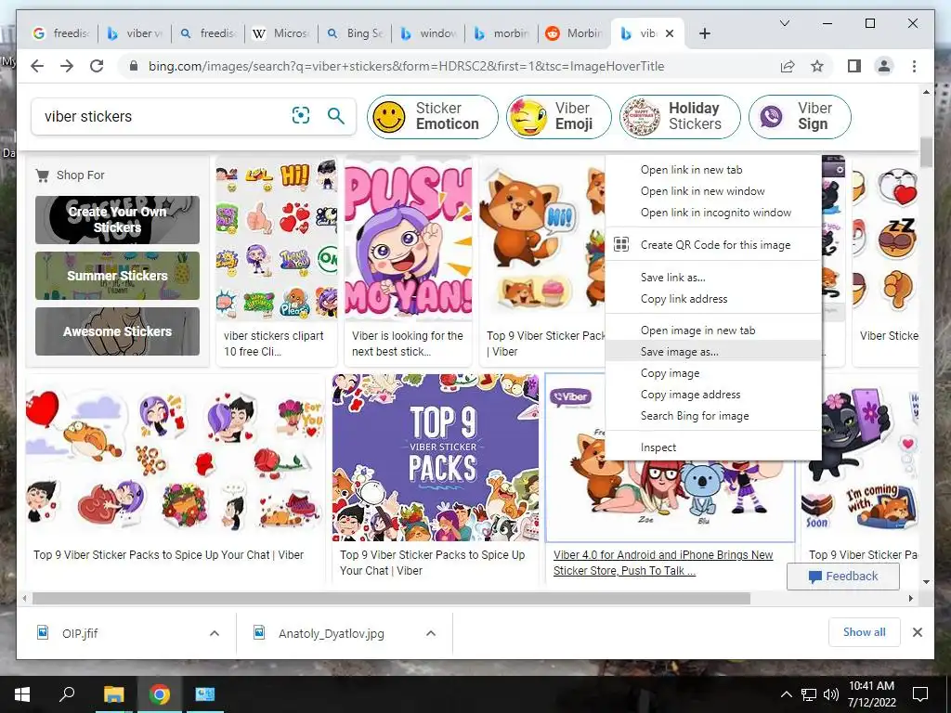Open a new tab with the plus button
Screen dimensions: 951x713
coord(705,33)
